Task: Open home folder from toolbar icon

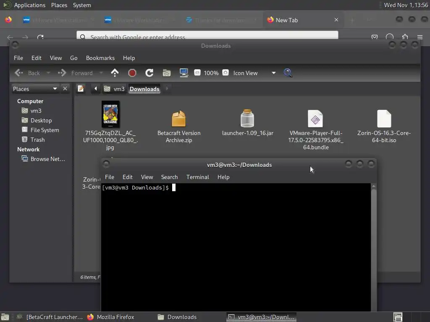Action: (x=166, y=73)
